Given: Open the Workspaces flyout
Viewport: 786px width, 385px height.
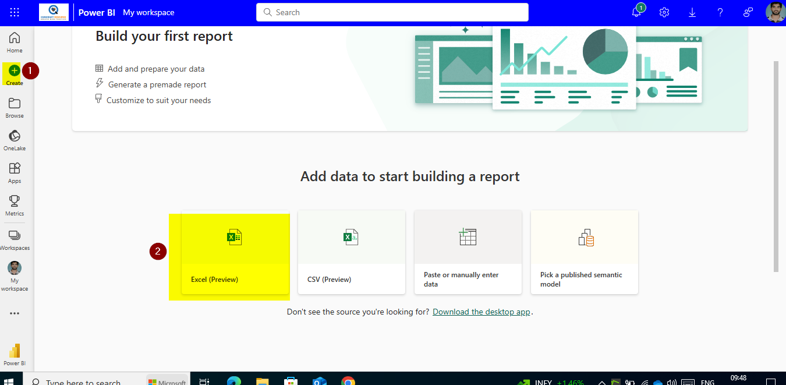Looking at the screenshot, I should pos(14,238).
